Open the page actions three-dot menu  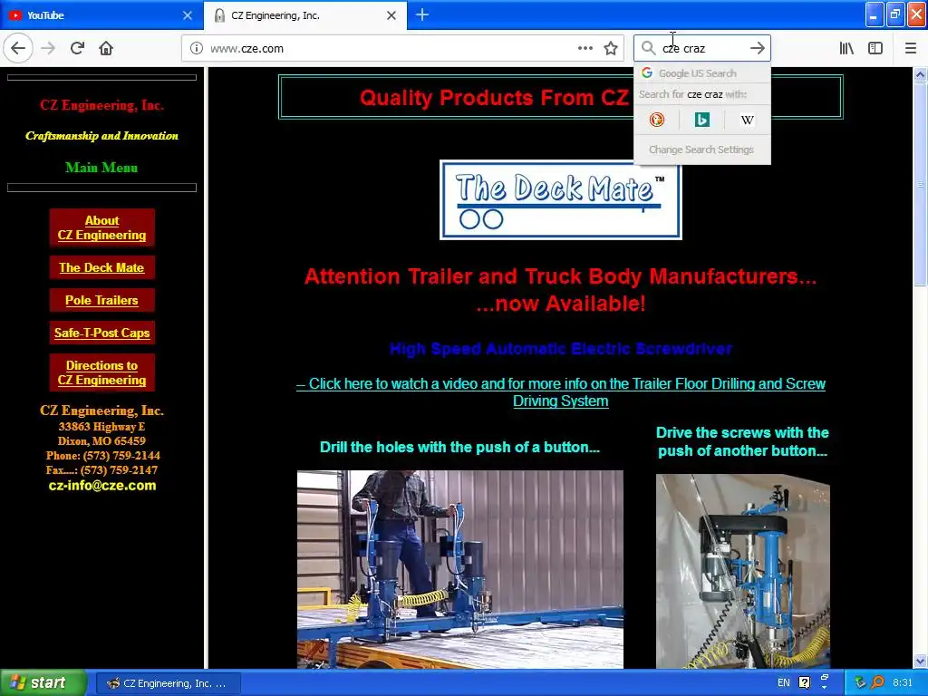click(585, 49)
